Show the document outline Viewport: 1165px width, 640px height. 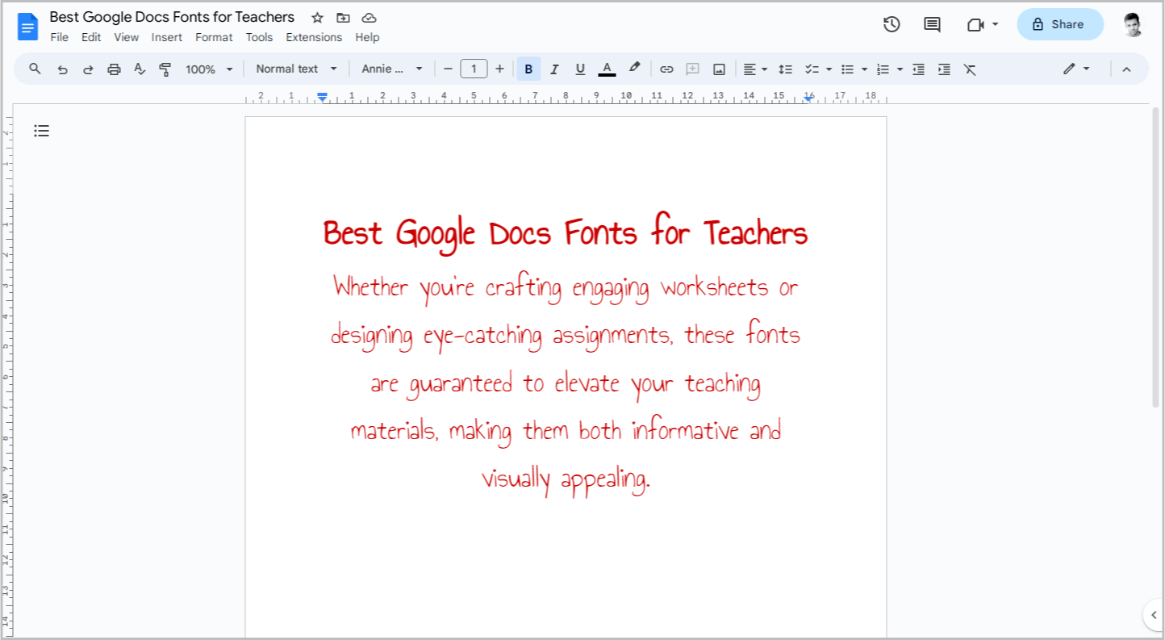pos(42,130)
